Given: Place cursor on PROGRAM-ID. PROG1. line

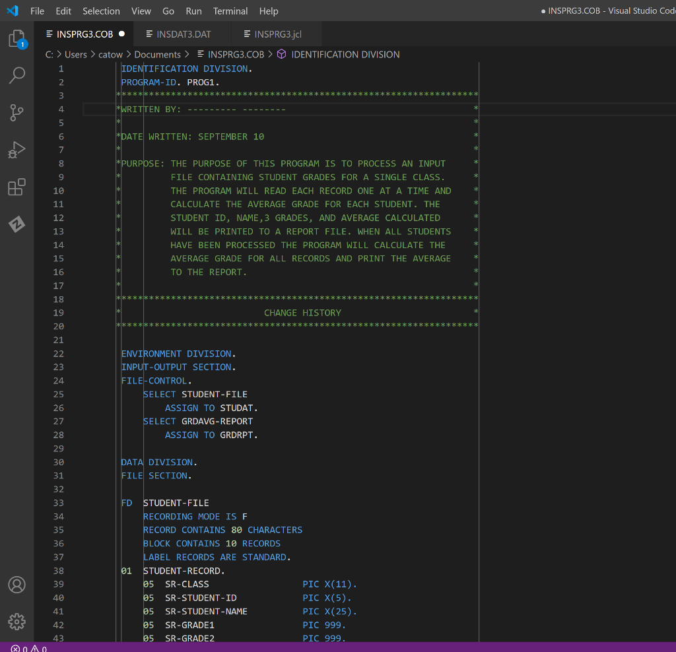Looking at the screenshot, I should pos(170,82).
